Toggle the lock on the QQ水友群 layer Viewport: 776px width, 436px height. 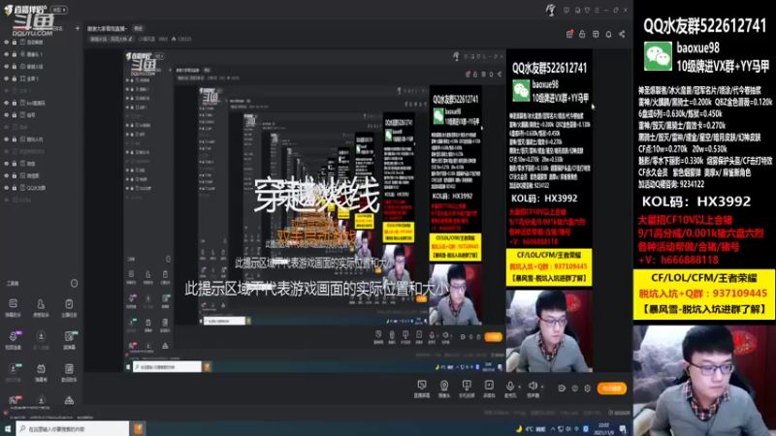coord(15,188)
